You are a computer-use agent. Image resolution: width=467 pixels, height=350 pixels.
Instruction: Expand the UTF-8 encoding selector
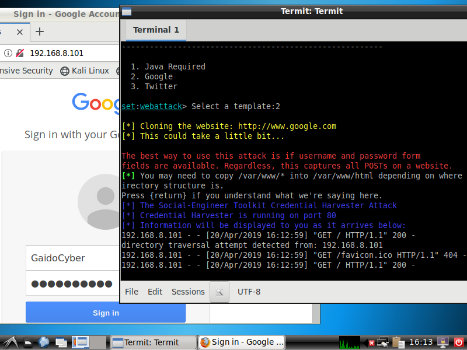point(249,292)
